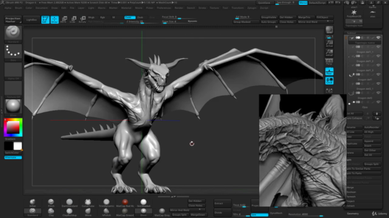Toggle the Persp perspective icon
389x218 pixels.
[x=329, y=62]
